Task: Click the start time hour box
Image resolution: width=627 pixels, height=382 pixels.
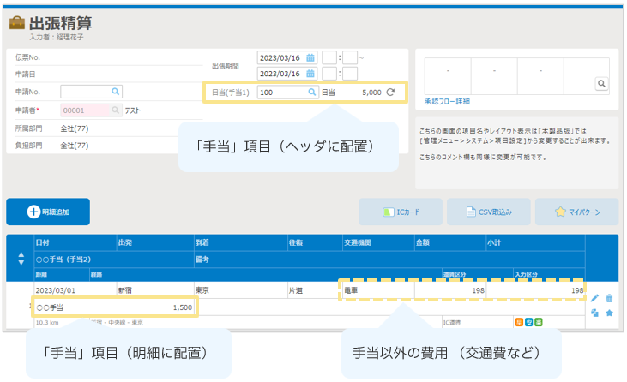Action: pyautogui.click(x=329, y=57)
